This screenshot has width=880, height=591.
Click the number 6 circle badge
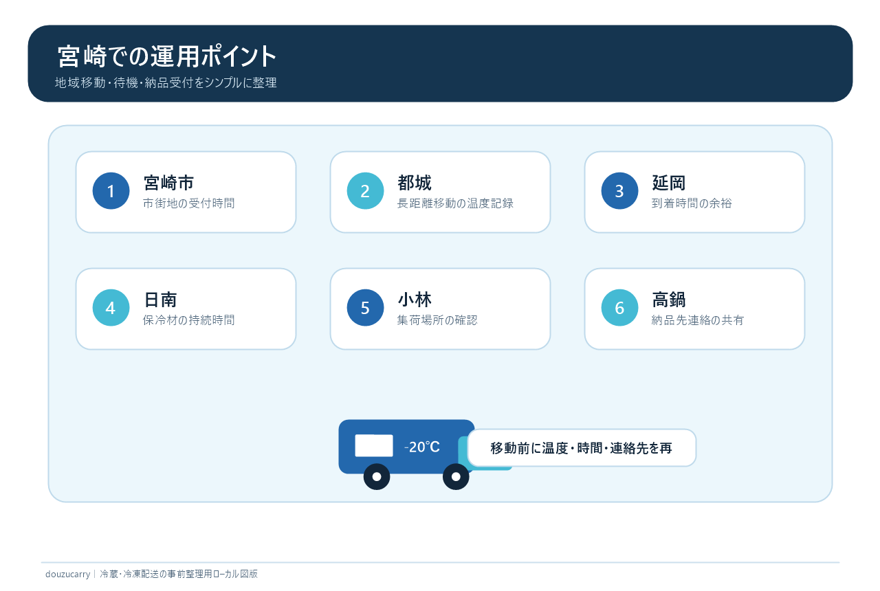619,308
